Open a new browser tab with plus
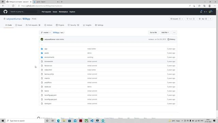Screen dimensions: 218x123 click(62, 2)
